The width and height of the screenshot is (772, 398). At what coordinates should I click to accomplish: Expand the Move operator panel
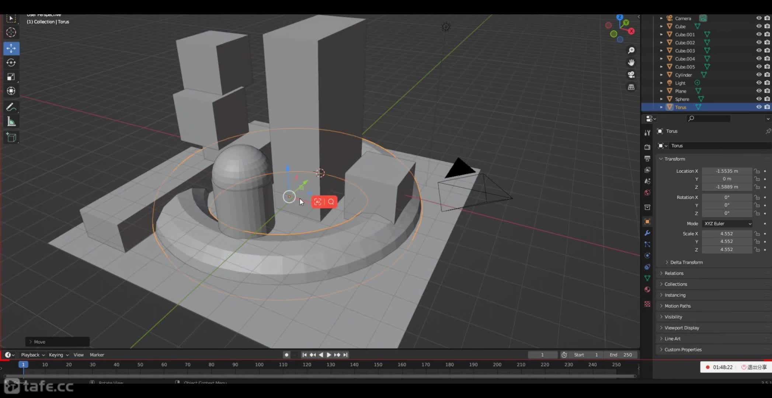point(57,342)
